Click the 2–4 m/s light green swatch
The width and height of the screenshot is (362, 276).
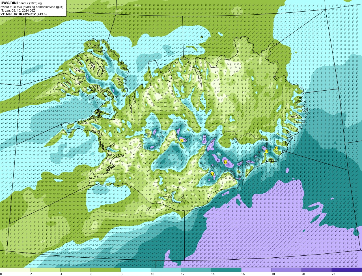[45, 270]
